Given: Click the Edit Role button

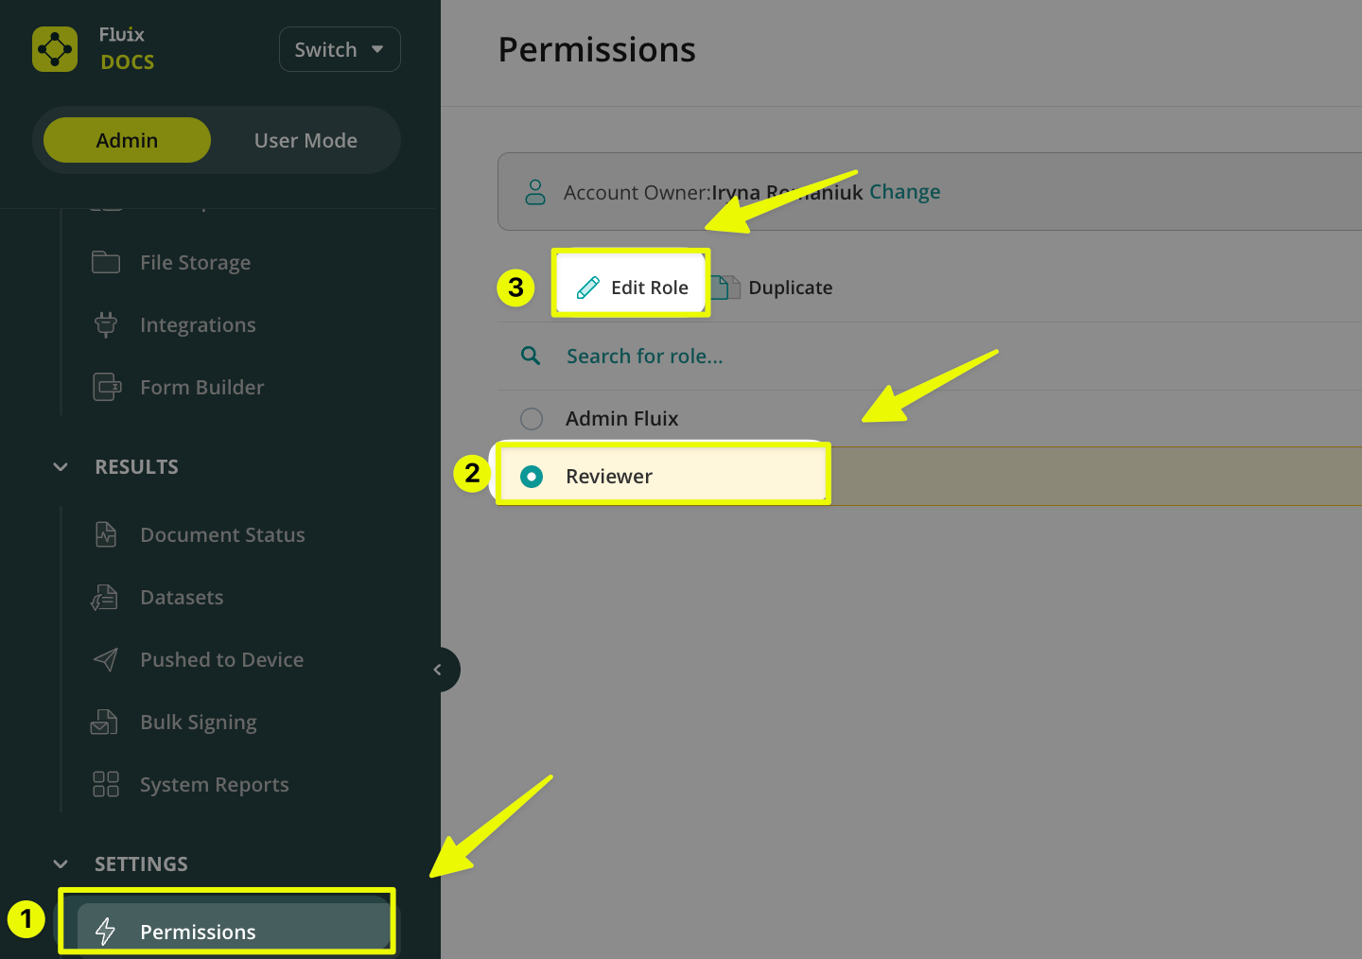Looking at the screenshot, I should click(632, 288).
